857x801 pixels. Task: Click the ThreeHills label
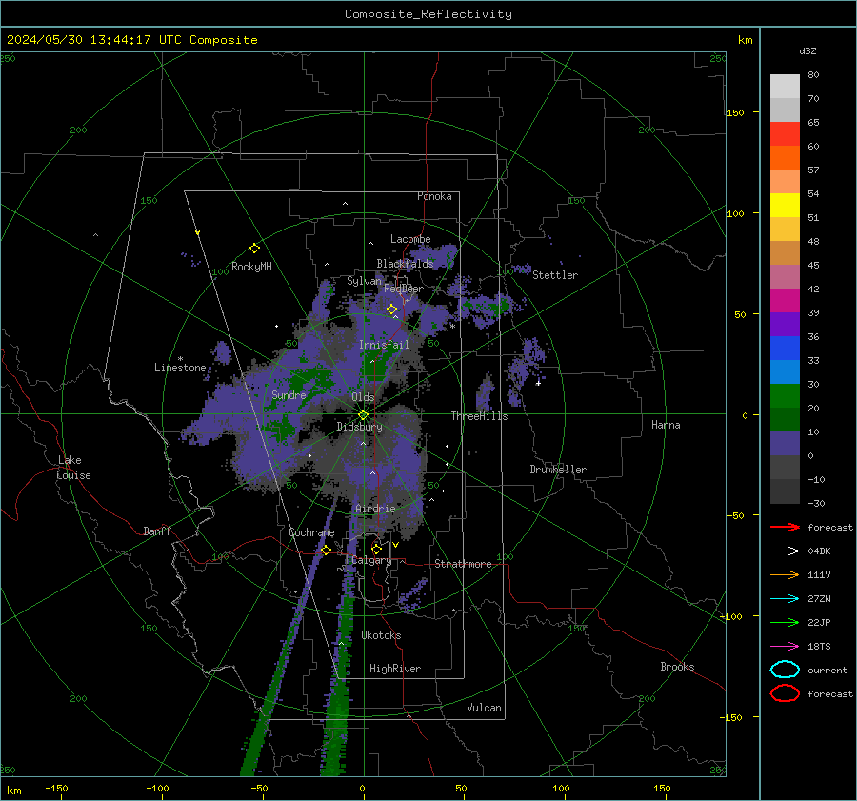(x=479, y=416)
